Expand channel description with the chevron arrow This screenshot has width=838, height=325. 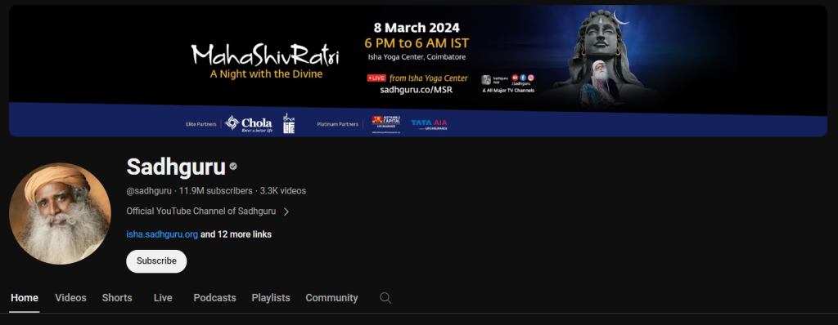pos(286,211)
